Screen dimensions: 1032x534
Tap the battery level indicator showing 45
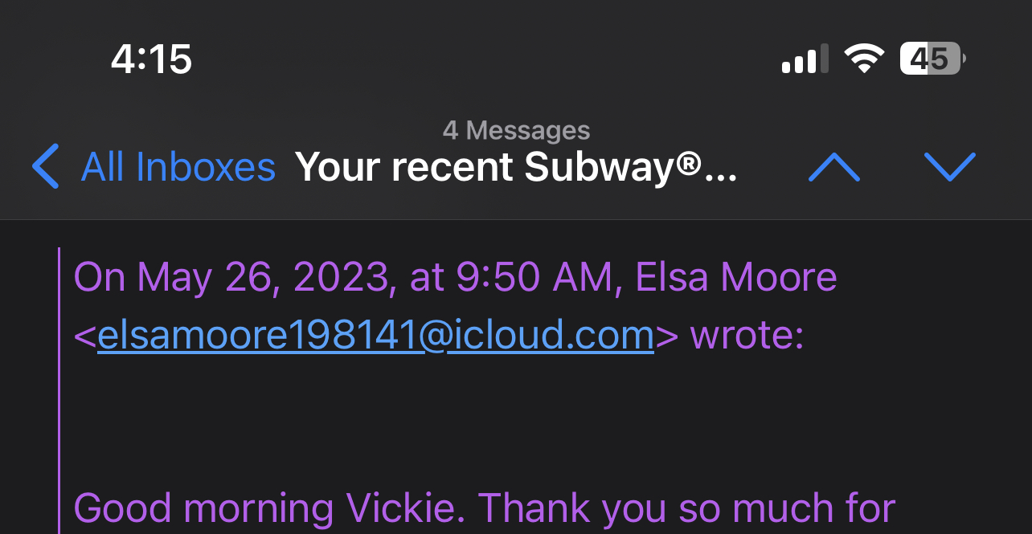click(931, 59)
